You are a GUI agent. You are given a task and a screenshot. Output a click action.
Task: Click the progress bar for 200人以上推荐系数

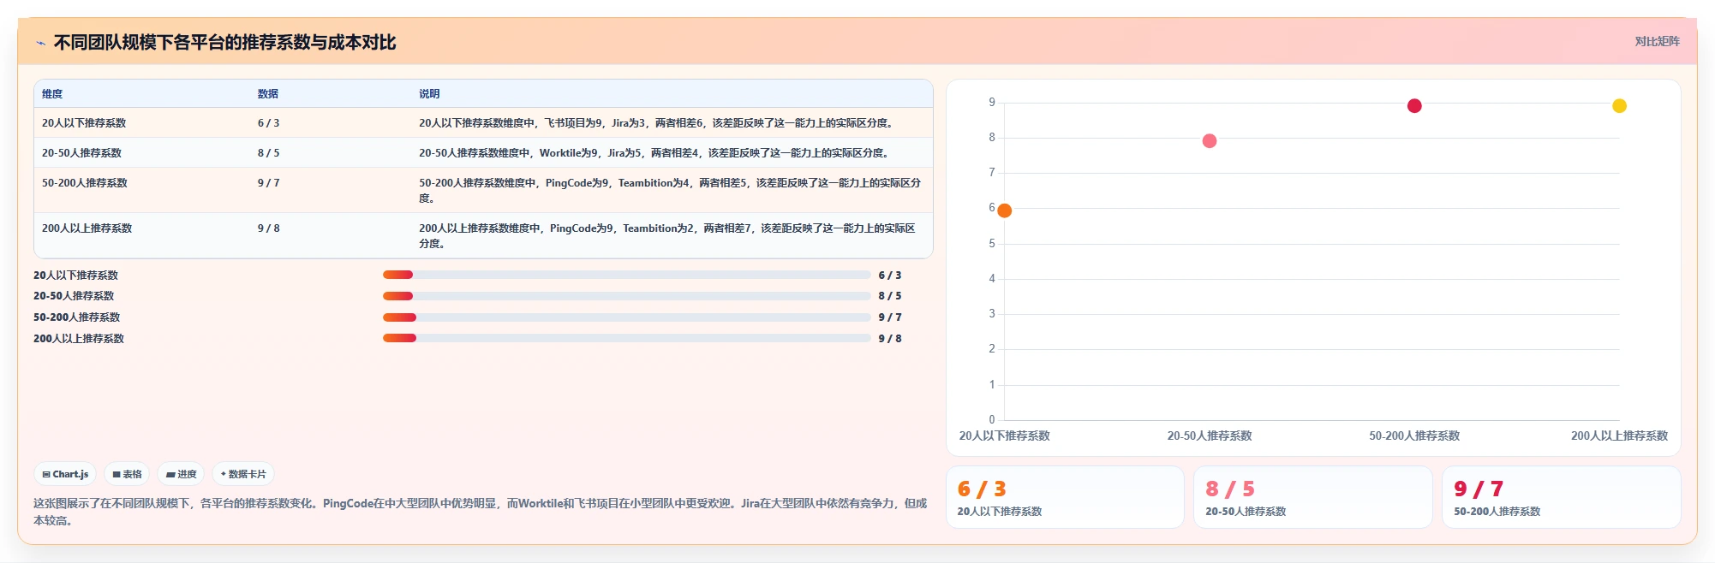pos(626,338)
